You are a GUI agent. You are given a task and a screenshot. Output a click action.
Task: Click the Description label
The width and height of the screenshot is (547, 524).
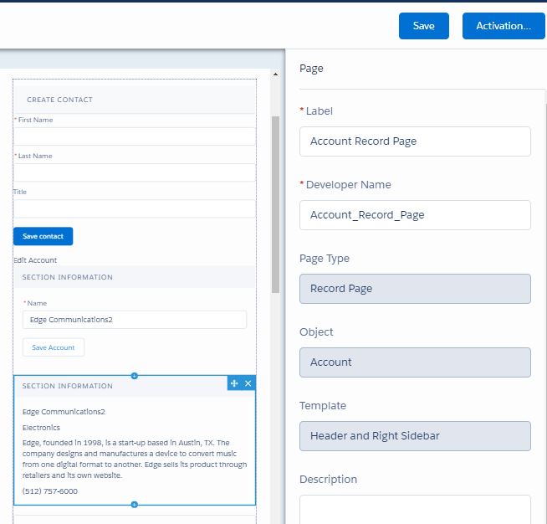328,480
